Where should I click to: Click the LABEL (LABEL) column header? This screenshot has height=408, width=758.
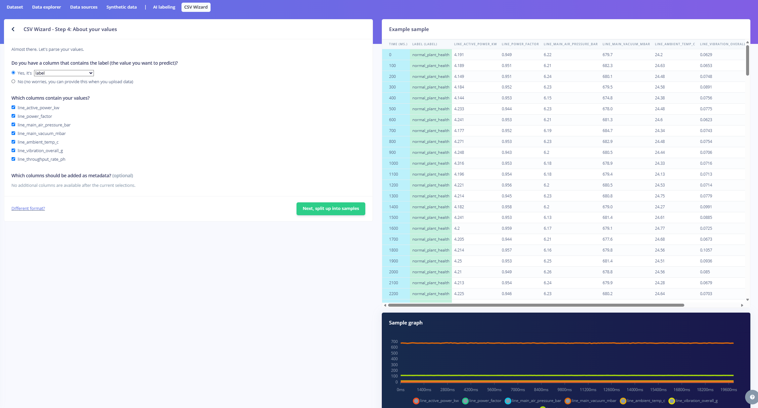tap(425, 44)
